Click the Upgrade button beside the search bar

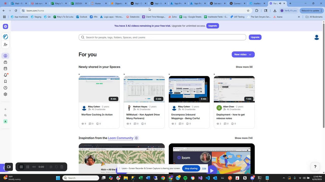tap(255, 37)
